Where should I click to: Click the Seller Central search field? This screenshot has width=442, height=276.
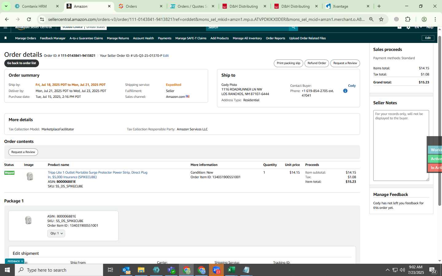pyautogui.click(x=247, y=28)
